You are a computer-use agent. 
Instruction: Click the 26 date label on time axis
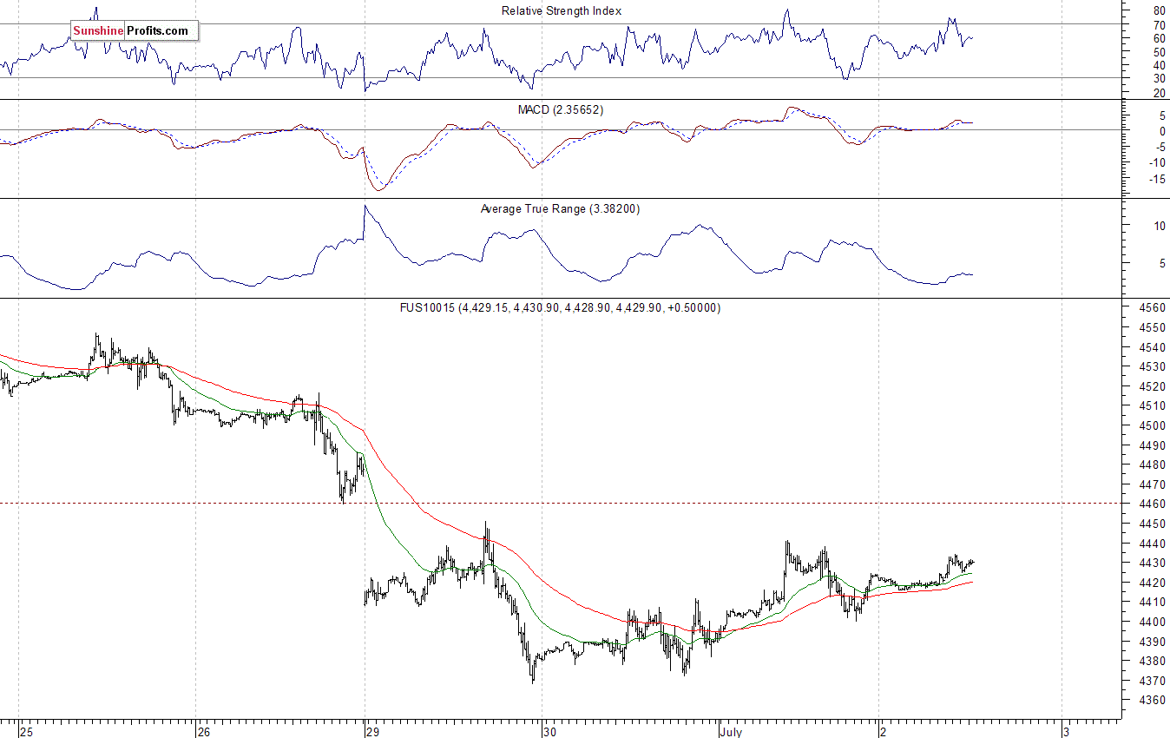coord(203,732)
